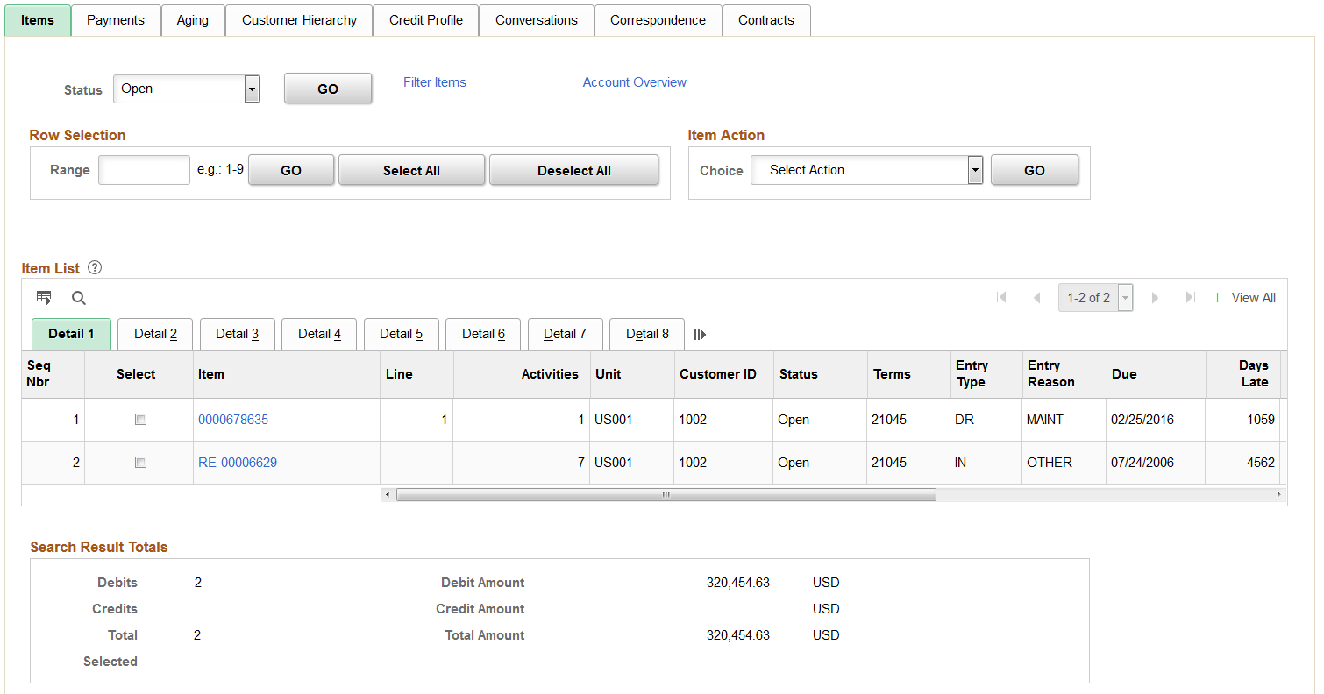Click the previous page arrow icon
This screenshot has width=1324, height=694.
[x=1036, y=298]
